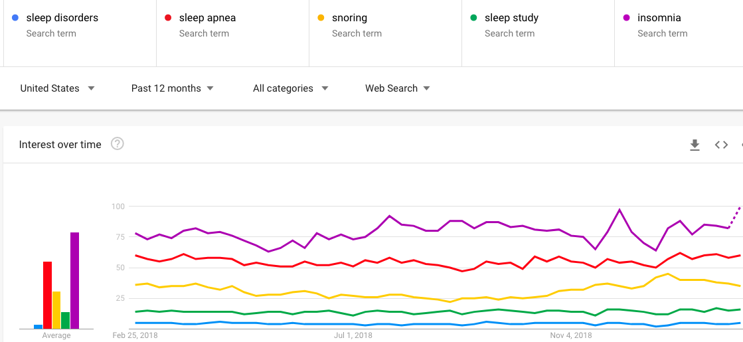Open the All categories dropdown
This screenshot has height=342, width=743.
[x=291, y=88]
